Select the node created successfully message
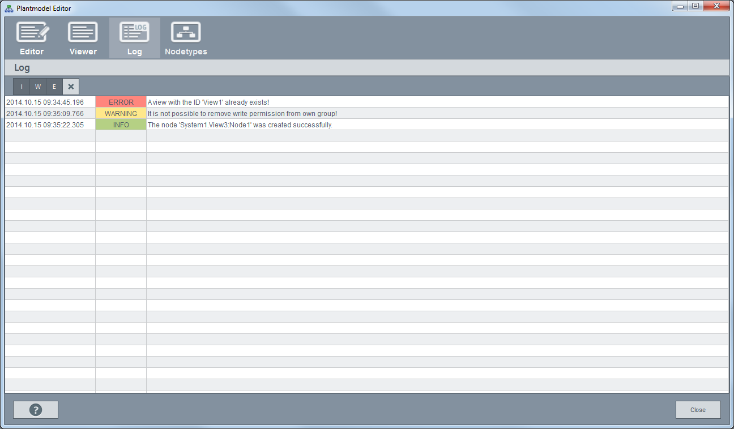This screenshot has width=734, height=429. [x=240, y=125]
